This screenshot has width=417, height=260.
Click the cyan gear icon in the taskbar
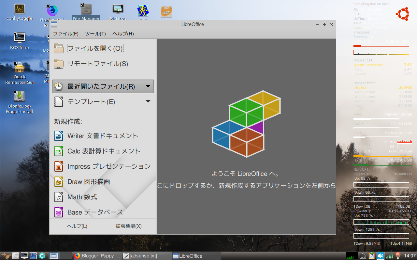click(42, 256)
